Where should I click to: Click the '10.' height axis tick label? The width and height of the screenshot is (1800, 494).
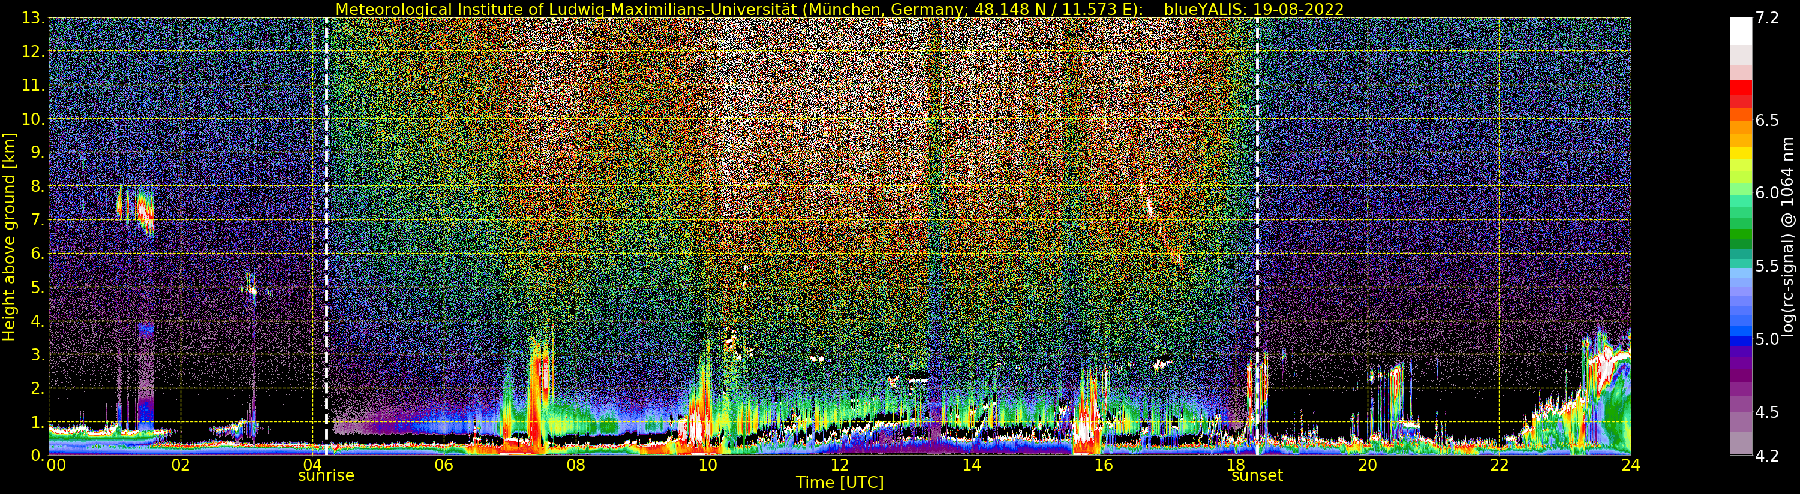pos(34,119)
